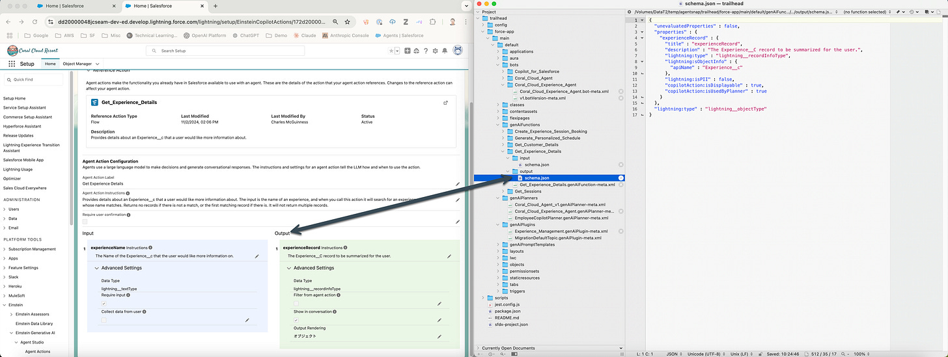Click the global actions plus icon

point(408,51)
